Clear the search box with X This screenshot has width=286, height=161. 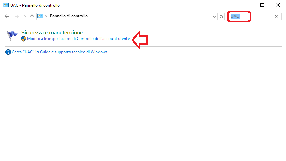pos(276,16)
